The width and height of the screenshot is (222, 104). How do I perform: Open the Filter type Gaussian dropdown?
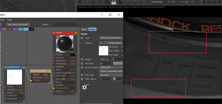tap(111, 75)
